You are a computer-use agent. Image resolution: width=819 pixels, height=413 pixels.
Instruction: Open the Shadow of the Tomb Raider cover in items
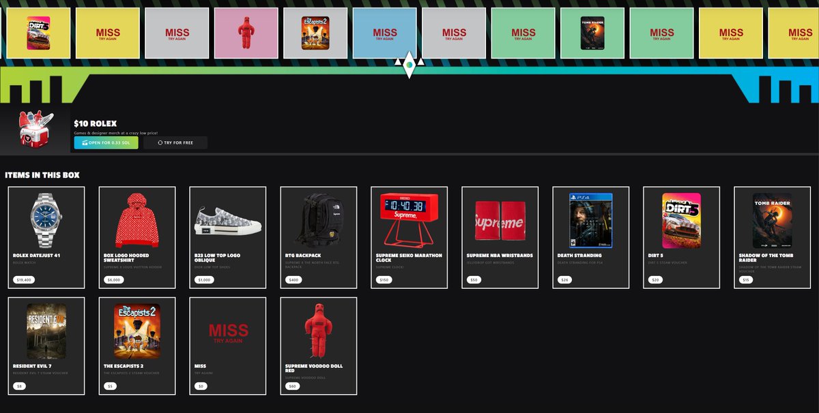[x=773, y=221]
